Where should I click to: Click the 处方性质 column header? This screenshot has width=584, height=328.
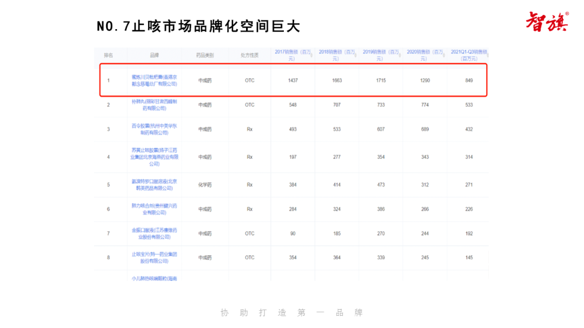[249, 55]
